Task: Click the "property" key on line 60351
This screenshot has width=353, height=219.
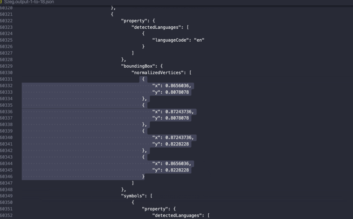Action: [156, 209]
